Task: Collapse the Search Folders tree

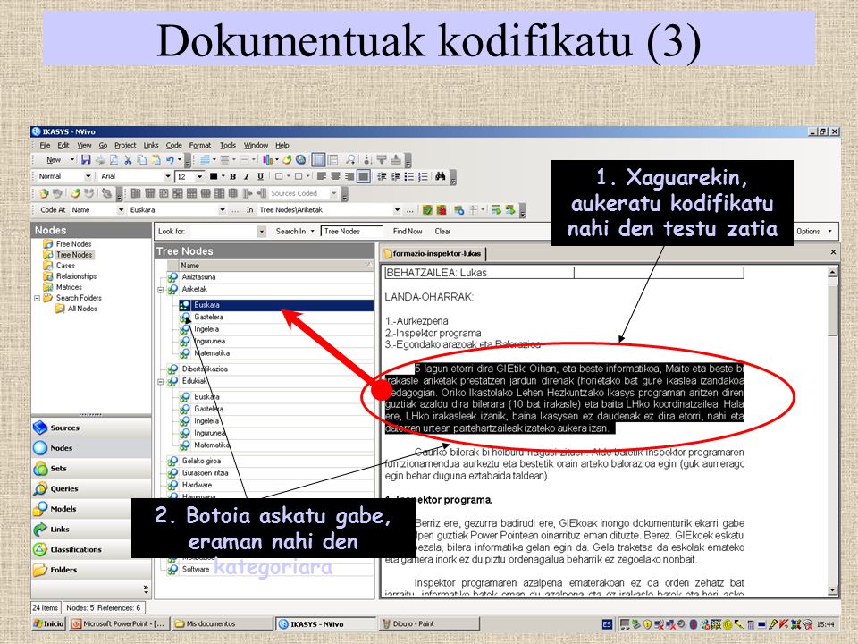Action: [38, 299]
